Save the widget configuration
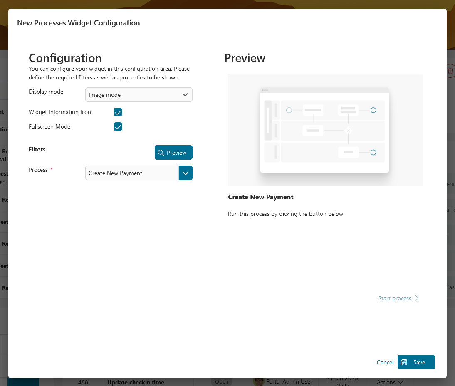Viewport: 455px width, 386px height. pos(416,362)
